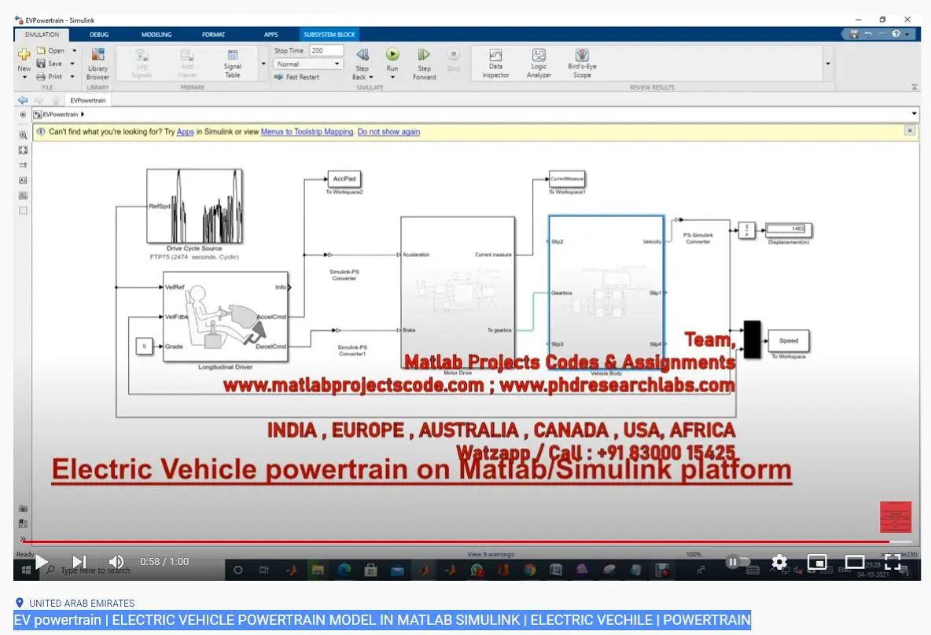Click the quick access help icon
Screen dimensions: 931x635
(896, 35)
